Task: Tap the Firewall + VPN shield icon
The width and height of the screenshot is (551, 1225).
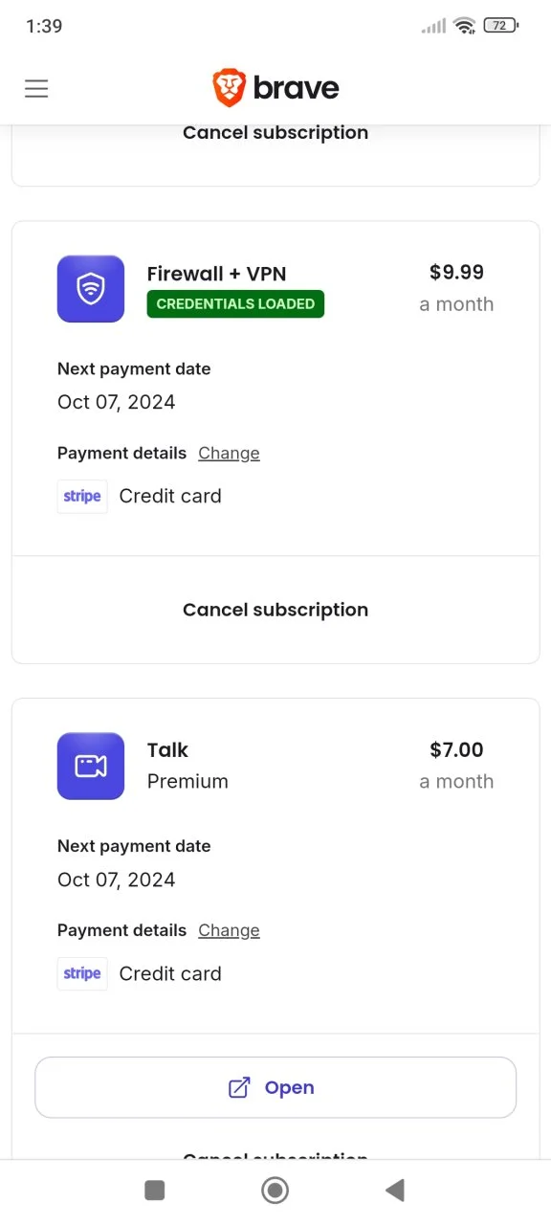Action: (x=91, y=288)
